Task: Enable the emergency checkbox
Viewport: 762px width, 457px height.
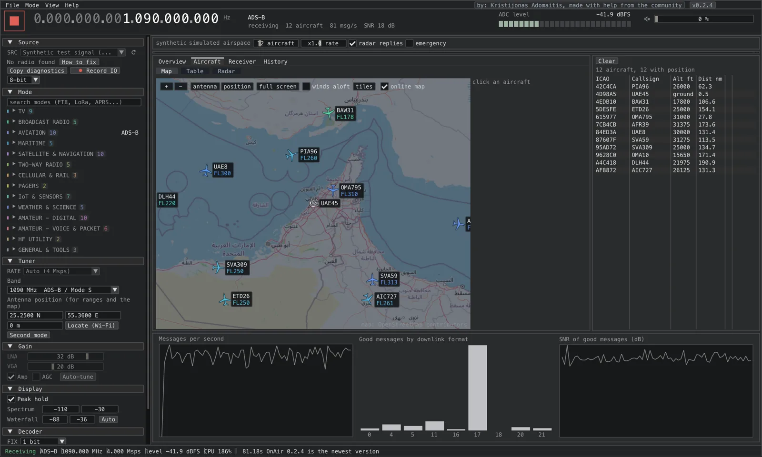Action: tap(409, 43)
